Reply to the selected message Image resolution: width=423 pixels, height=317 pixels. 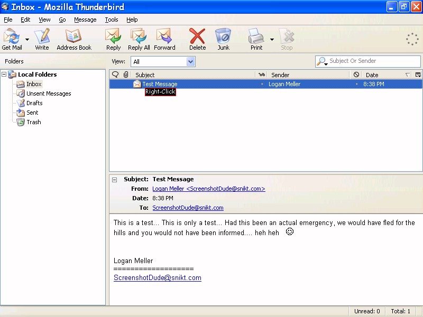(x=113, y=39)
